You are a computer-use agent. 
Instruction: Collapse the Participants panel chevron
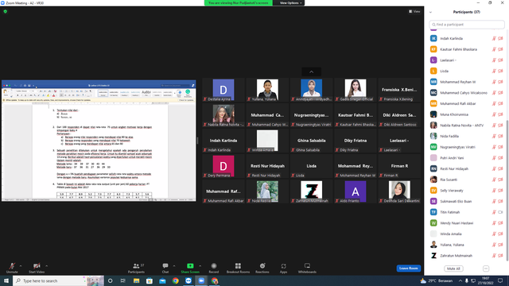coord(430,13)
